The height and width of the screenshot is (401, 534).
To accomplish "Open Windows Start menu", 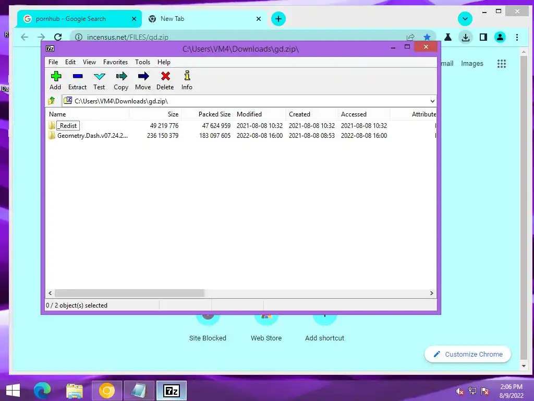I will pyautogui.click(x=13, y=391).
